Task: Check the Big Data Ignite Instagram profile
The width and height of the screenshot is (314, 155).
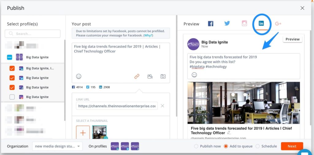Action: 12,97
